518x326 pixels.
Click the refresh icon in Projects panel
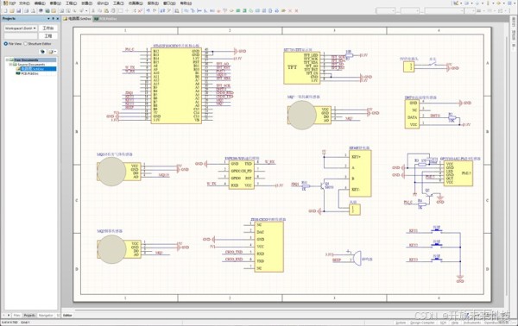(x=42, y=52)
